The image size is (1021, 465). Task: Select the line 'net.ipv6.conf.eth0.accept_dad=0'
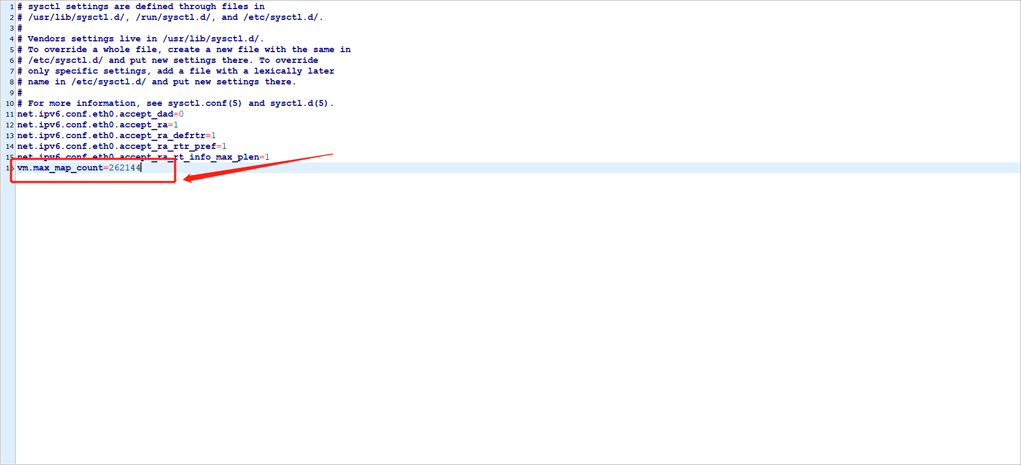tap(101, 114)
